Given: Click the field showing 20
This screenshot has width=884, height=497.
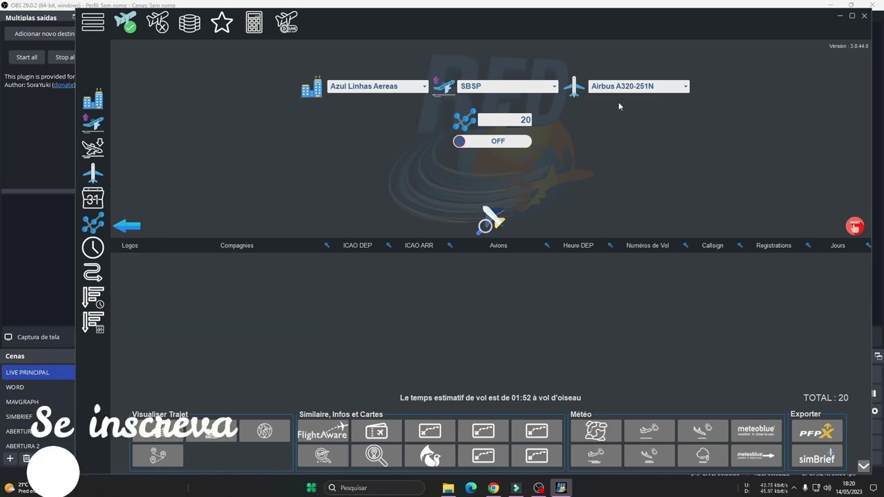Looking at the screenshot, I should 505,120.
